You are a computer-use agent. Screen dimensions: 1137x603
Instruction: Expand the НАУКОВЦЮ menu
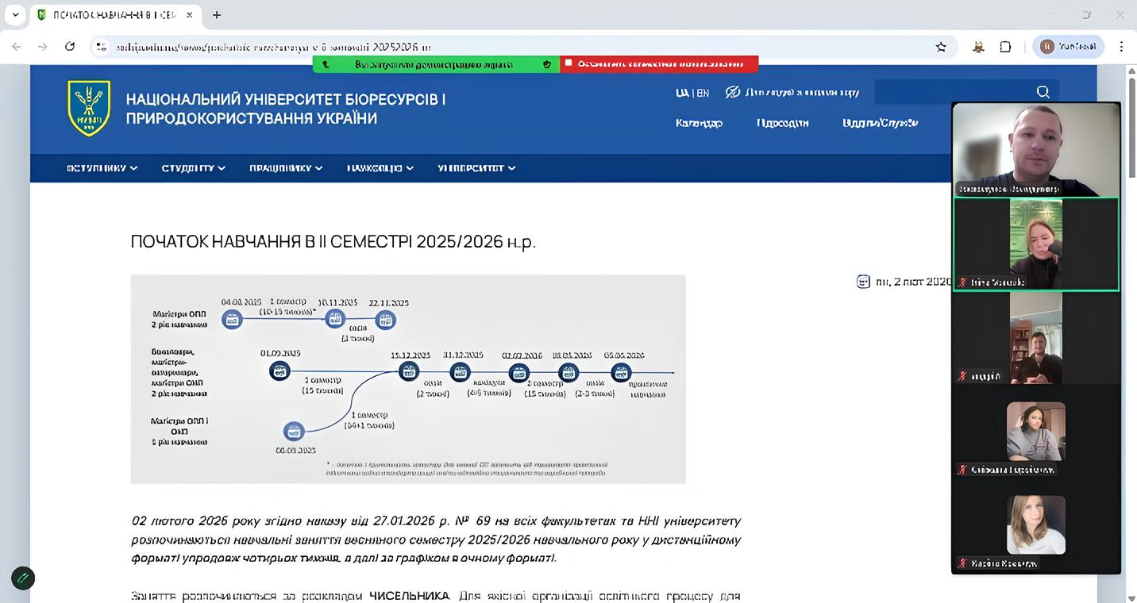click(x=380, y=168)
